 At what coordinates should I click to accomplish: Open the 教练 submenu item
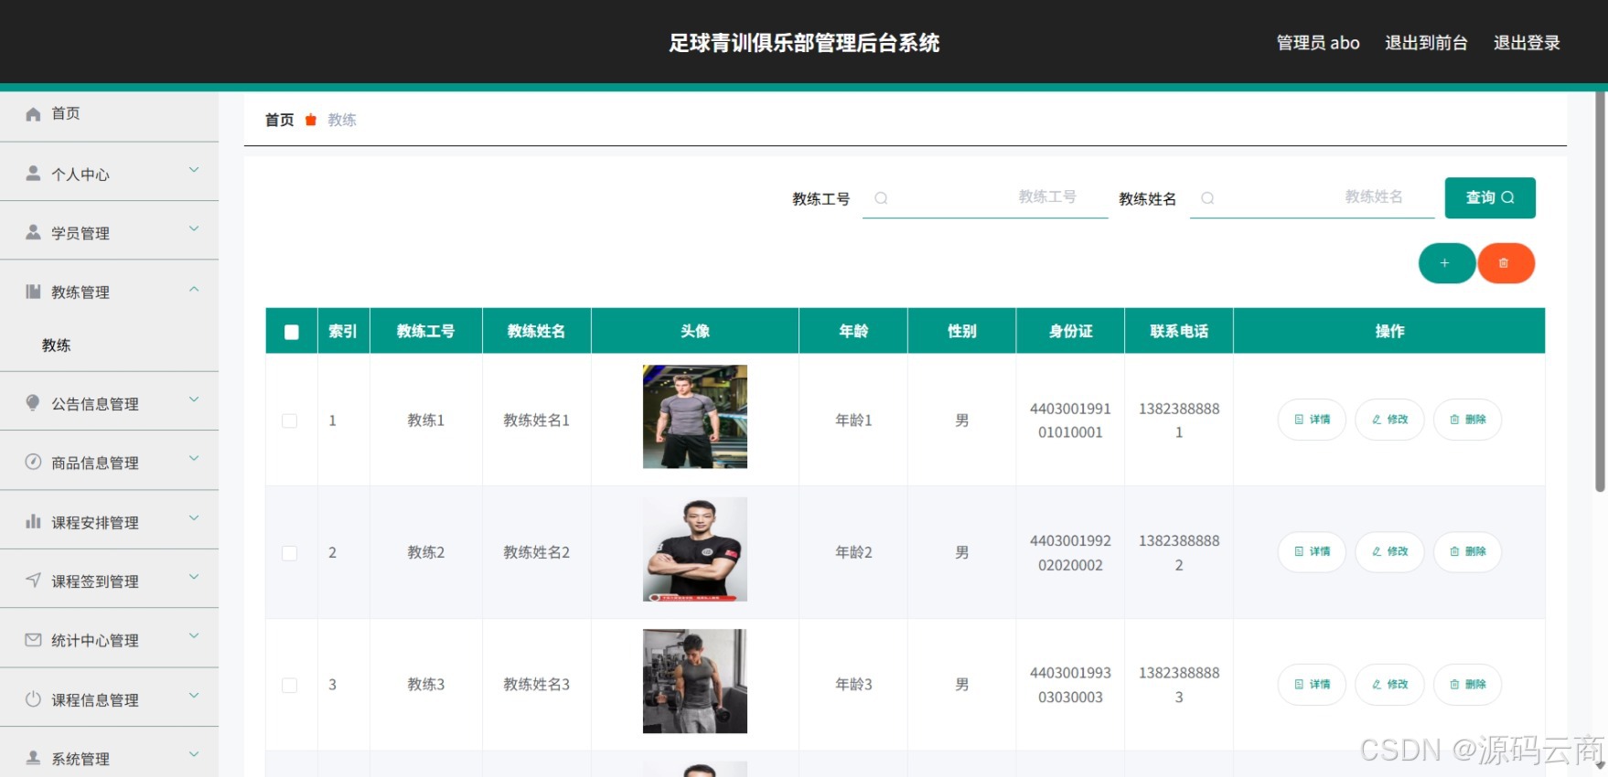(x=109, y=346)
